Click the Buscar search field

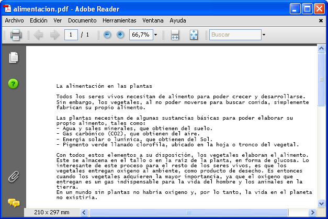click(x=234, y=35)
